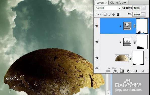This screenshot has height=95, width=150.
Task: Hide the dome image layer
Action: pos(97,58)
